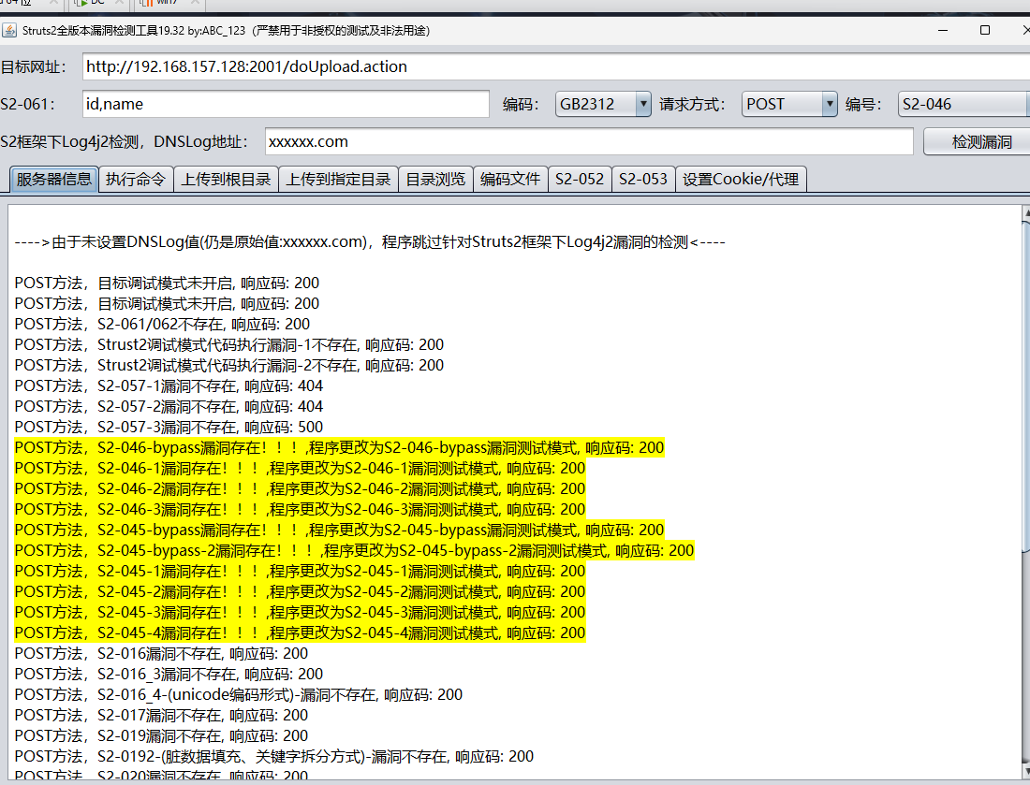
Task: Click the highlighted S2-045-bypass-2漏洞存在 line
Action: (x=354, y=551)
